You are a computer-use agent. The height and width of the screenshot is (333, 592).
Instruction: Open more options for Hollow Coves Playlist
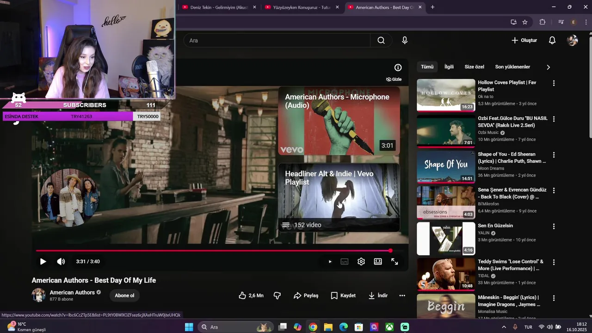(554, 83)
